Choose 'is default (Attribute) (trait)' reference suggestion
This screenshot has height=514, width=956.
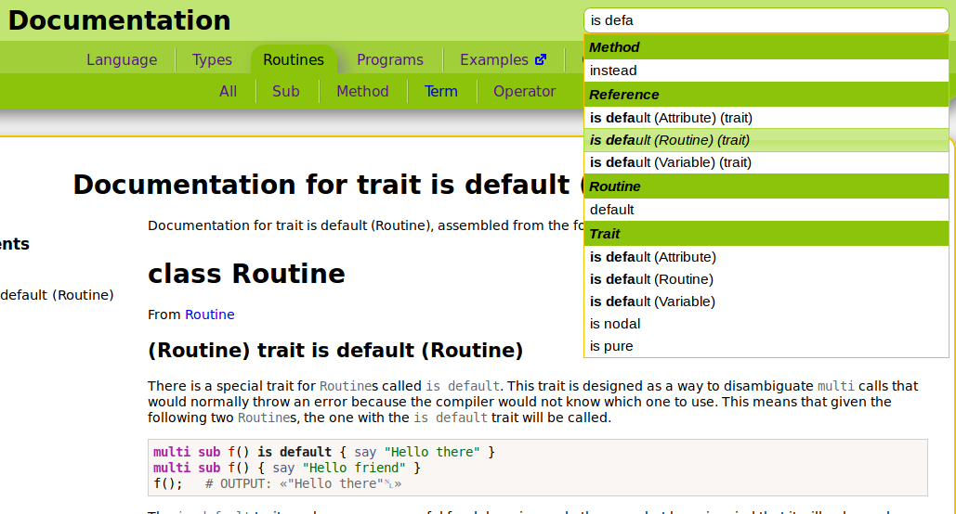coord(766,118)
